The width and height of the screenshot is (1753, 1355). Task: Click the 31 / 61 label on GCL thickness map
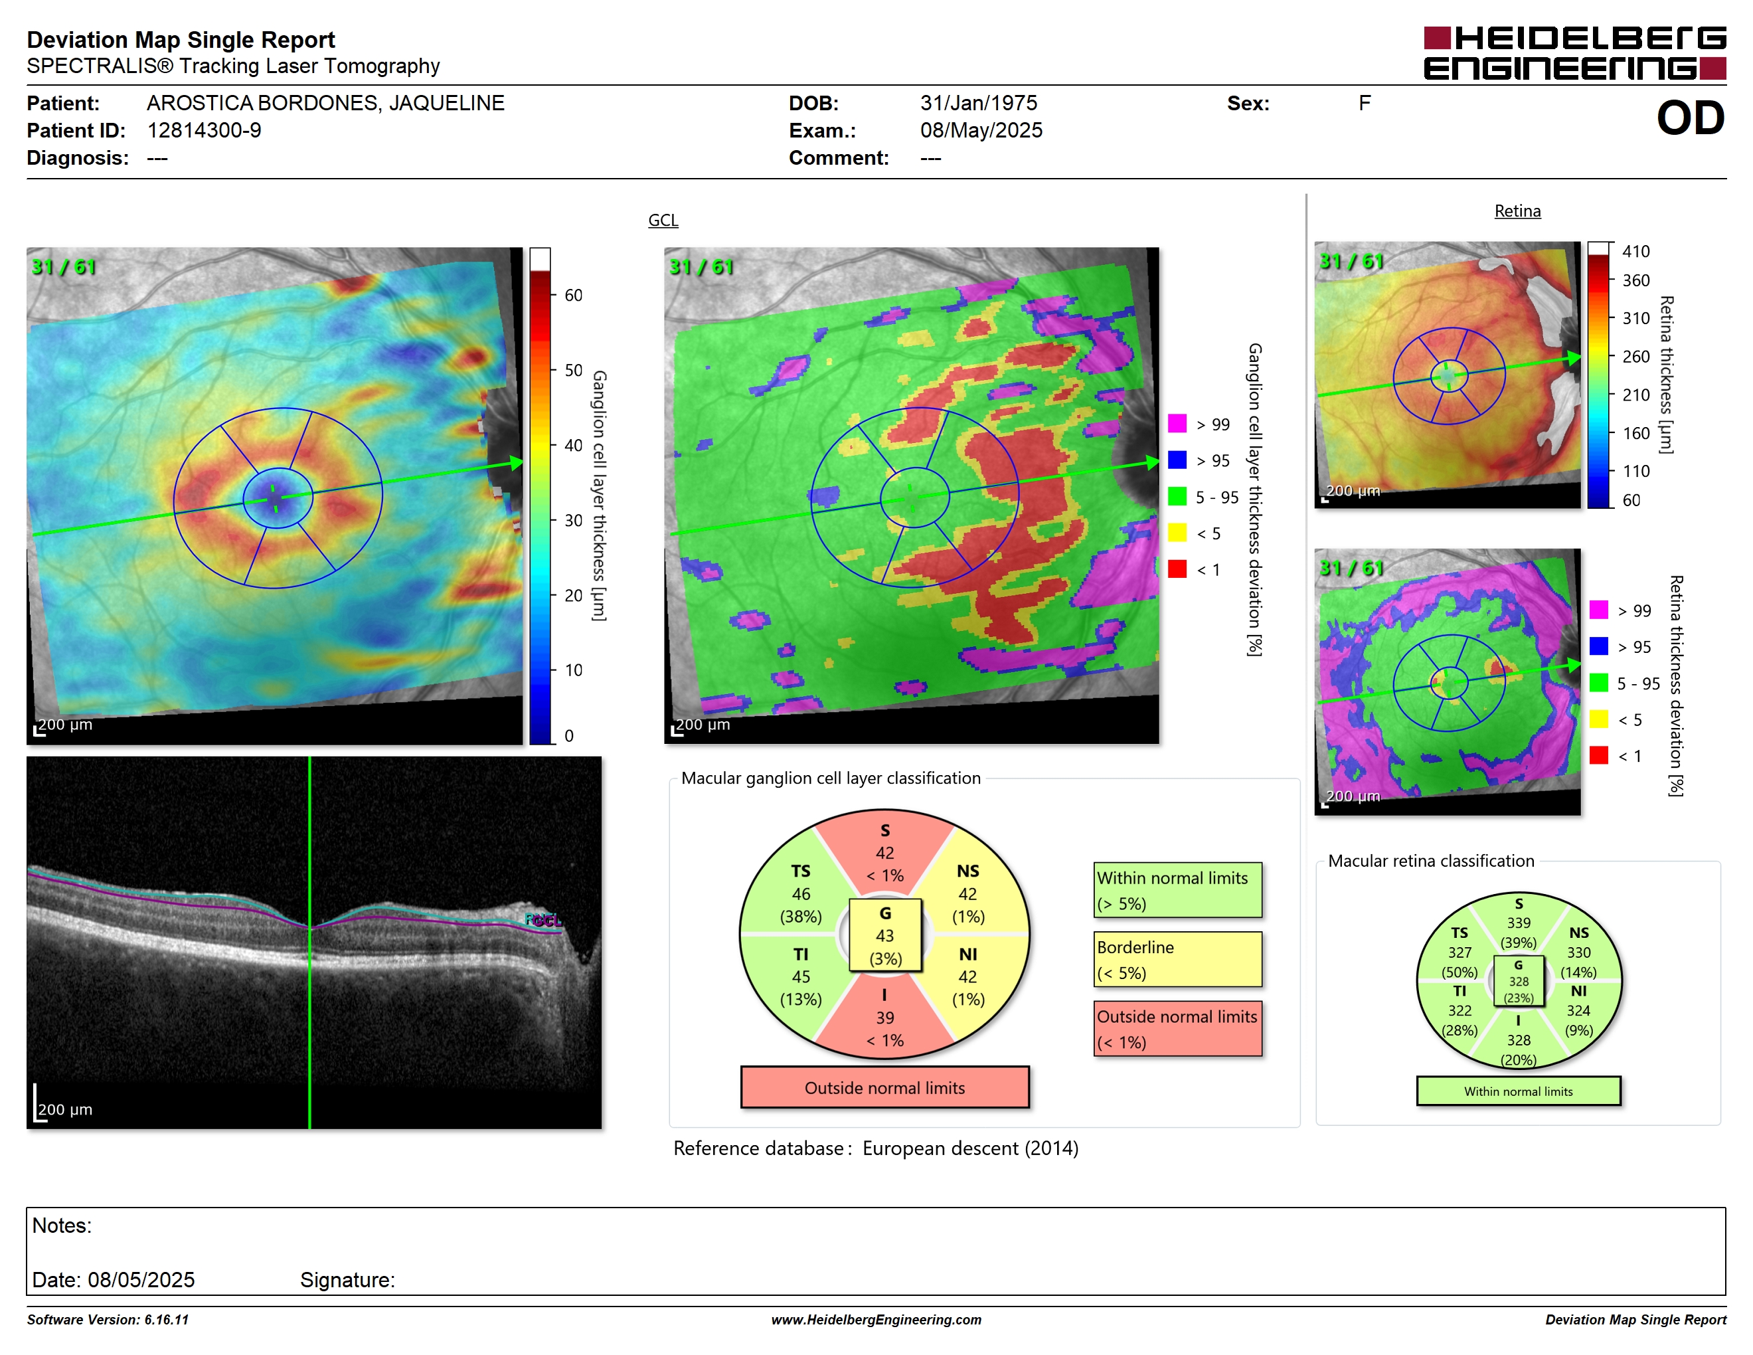point(63,266)
